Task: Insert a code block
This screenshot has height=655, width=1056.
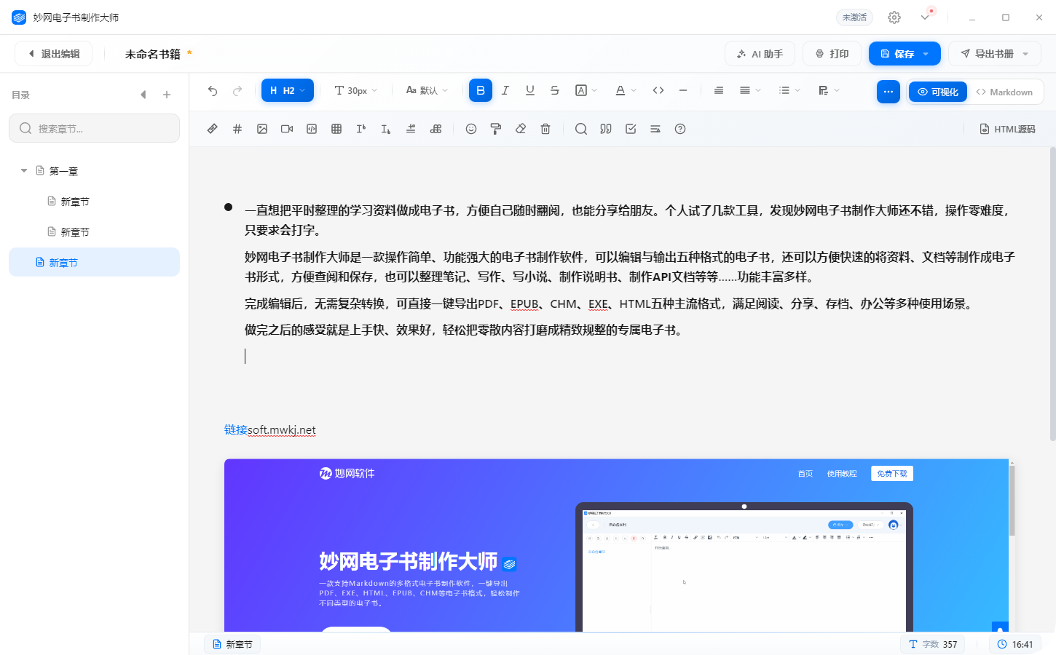Action: pos(312,129)
